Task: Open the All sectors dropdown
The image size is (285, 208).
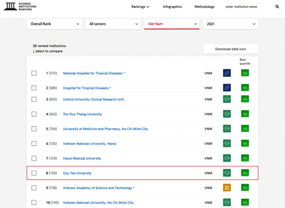Action: coord(113,24)
